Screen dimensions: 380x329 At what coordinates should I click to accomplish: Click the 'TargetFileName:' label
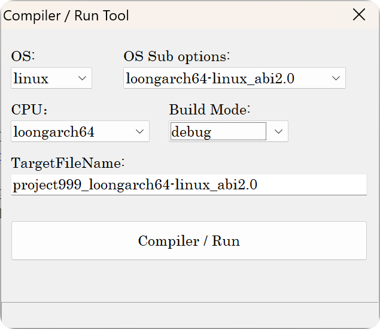coord(67,162)
